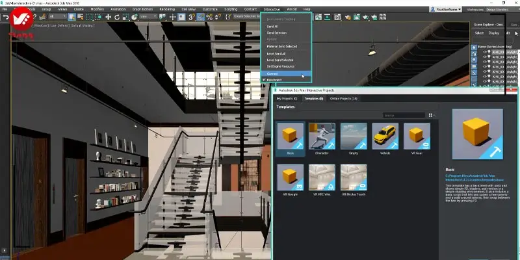Activate the Select Object tool
520x260 pixels.
[71, 17]
